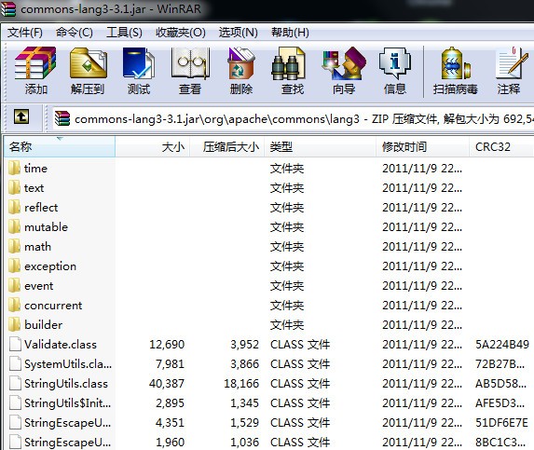The image size is (534, 450).
Task: Sort by the 大小 column header
Action: point(153,146)
